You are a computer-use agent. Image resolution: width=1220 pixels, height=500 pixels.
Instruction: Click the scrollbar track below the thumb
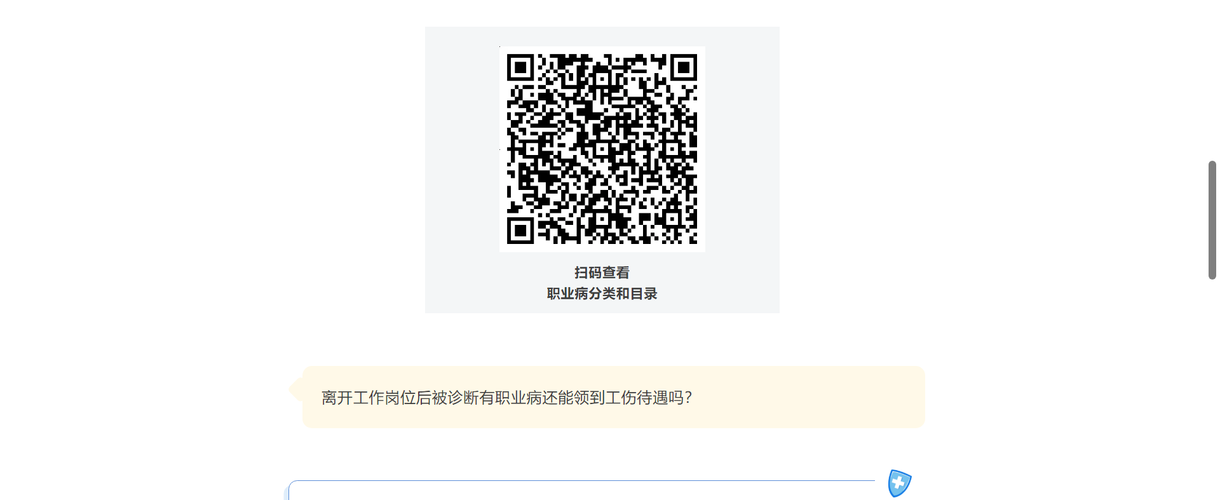[1212, 389]
